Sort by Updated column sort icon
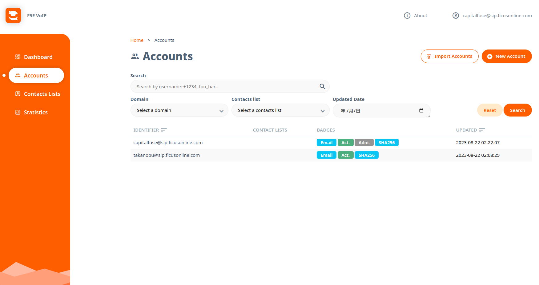The height and width of the screenshot is (285, 539). pos(482,130)
